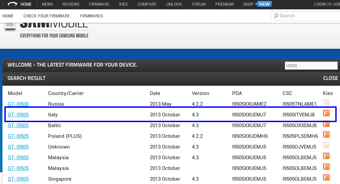Click the NEW badge beside SHOP
The height and width of the screenshot is (184, 340).
pyautogui.click(x=263, y=4)
